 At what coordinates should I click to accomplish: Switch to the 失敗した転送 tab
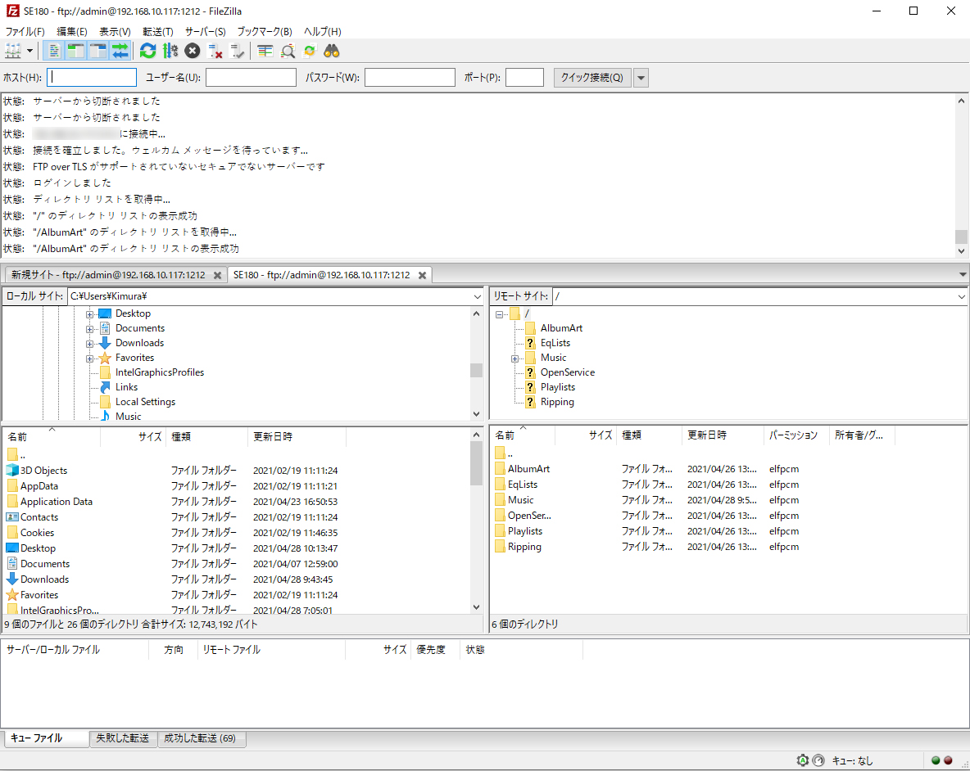123,738
